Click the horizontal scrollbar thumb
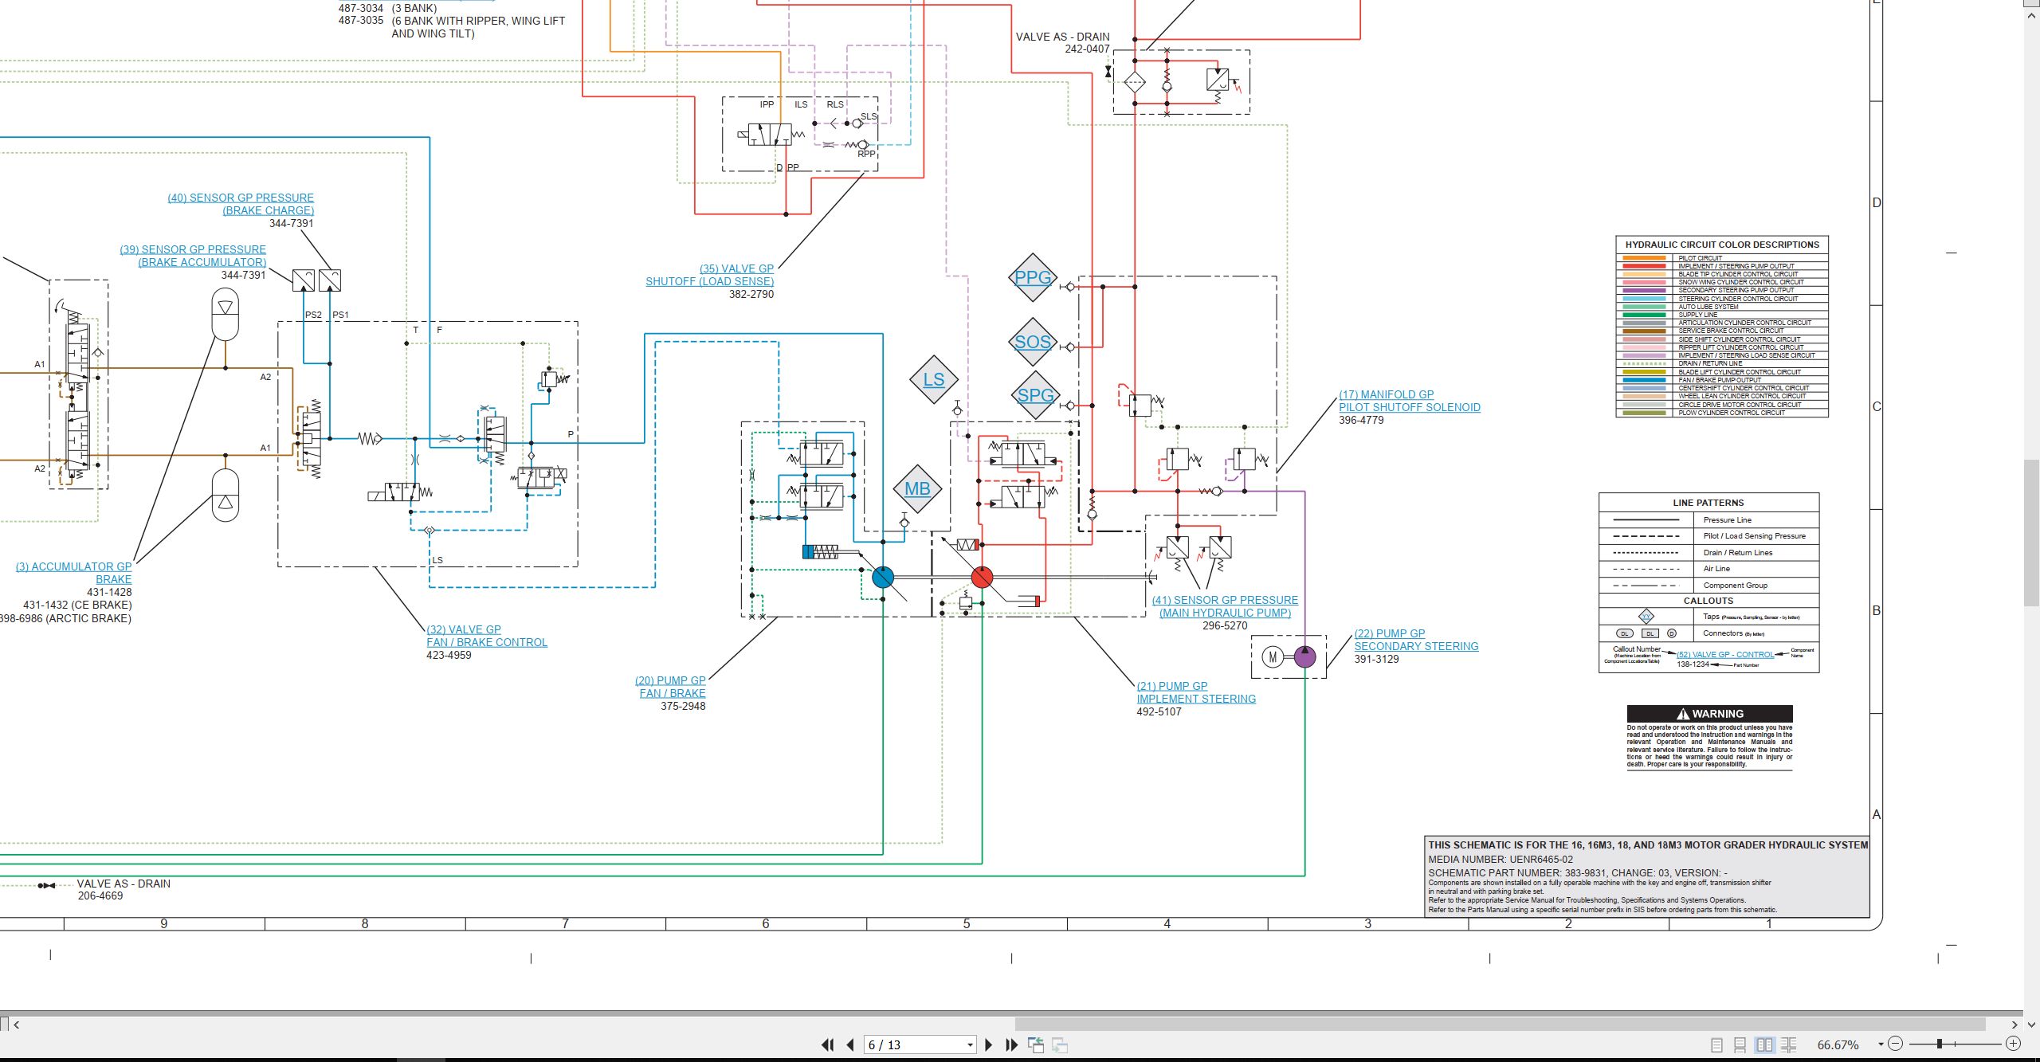The image size is (2040, 1062). [1500, 1025]
